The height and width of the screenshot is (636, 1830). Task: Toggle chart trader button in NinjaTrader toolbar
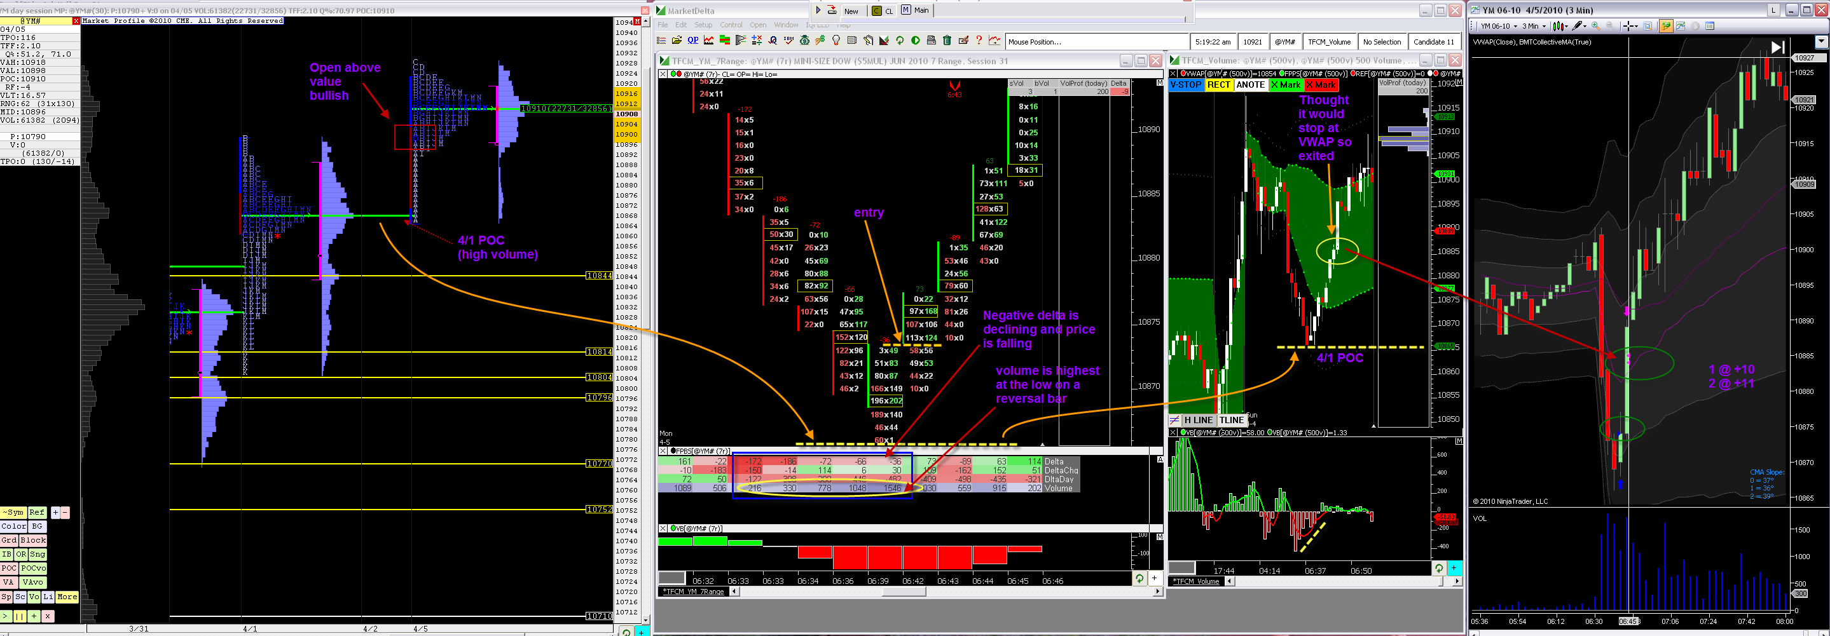click(1665, 26)
